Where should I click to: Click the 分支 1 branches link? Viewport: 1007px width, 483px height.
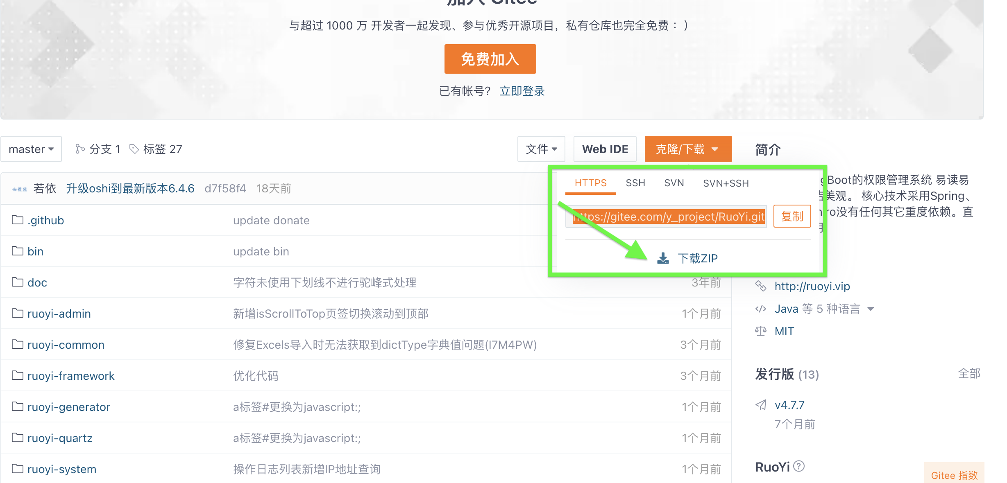point(105,149)
